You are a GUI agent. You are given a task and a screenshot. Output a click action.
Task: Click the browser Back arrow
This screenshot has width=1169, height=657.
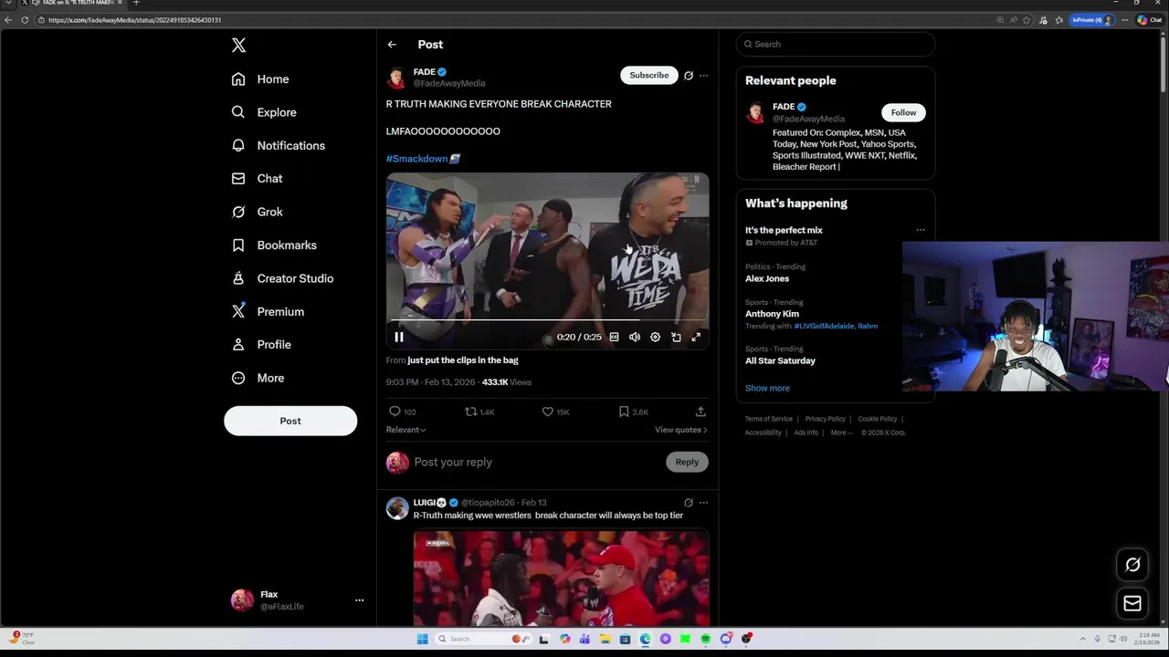(8, 20)
